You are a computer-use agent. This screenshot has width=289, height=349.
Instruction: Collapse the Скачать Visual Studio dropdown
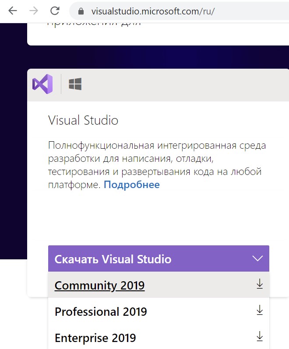point(159,258)
